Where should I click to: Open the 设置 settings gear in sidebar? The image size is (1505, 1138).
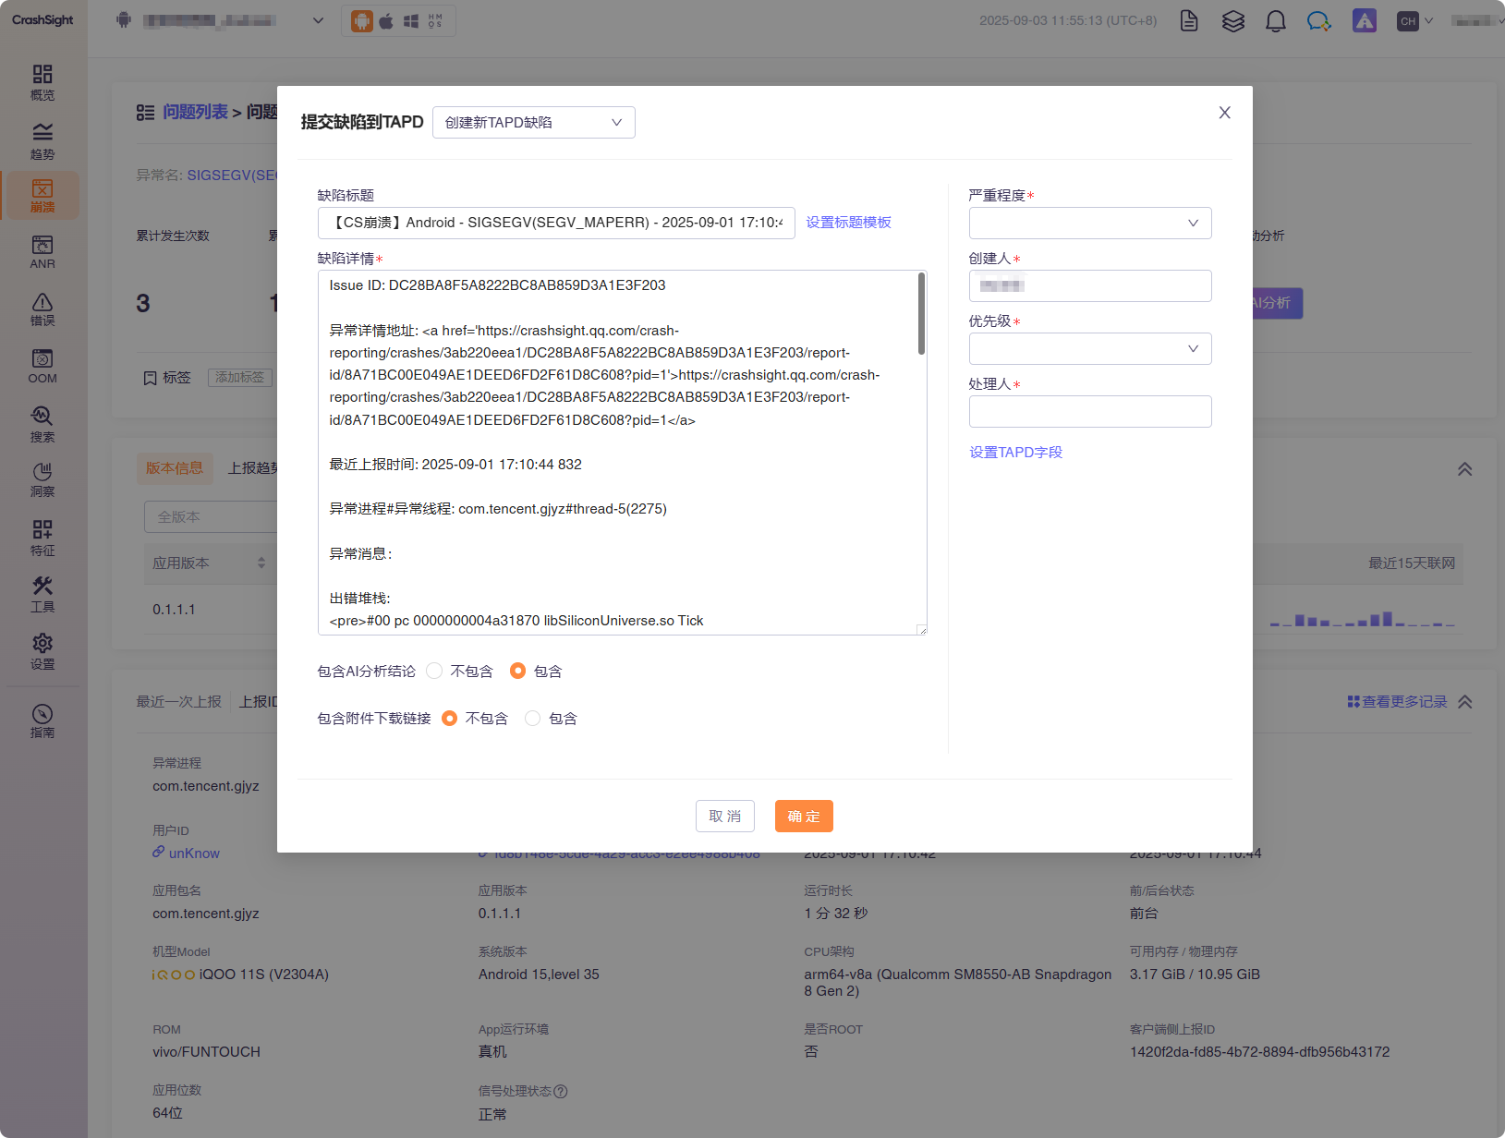(42, 651)
